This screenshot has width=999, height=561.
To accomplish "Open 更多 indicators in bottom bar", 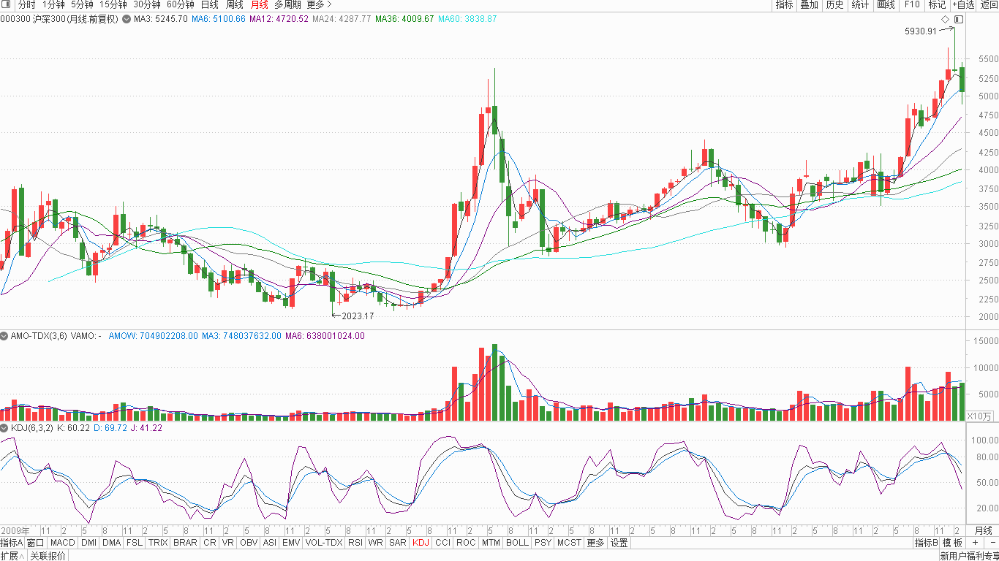I will pyautogui.click(x=596, y=543).
